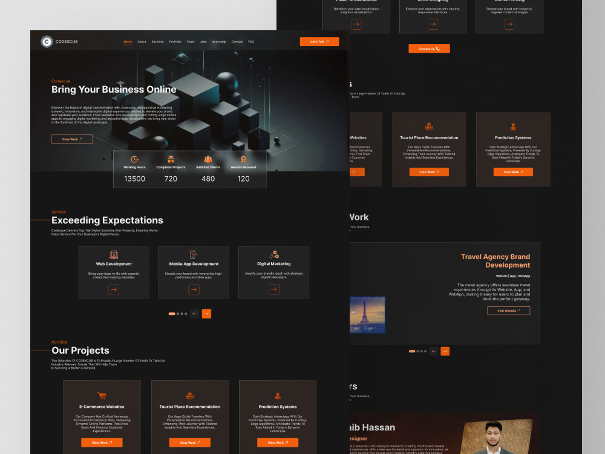Screen dimensions: 605x454
Task: Click Travel Agency Brand Development heading
Action: click(495, 261)
